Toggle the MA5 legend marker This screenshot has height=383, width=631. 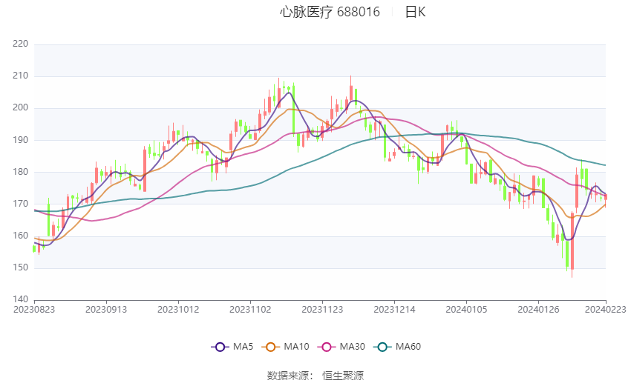point(220,347)
